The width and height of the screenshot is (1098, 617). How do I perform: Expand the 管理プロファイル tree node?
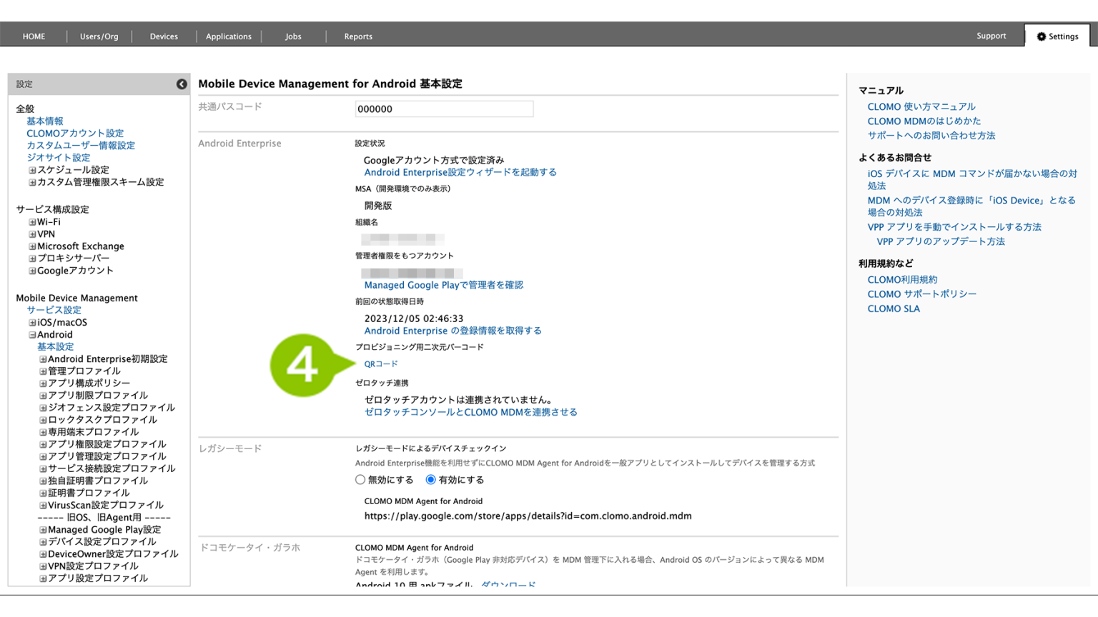tap(43, 371)
